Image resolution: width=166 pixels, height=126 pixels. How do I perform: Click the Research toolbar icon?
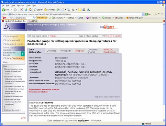pyautogui.click(x=84, y=10)
